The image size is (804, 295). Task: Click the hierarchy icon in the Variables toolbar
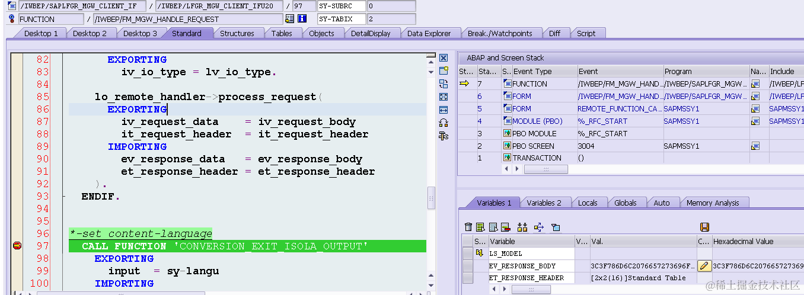pos(522,227)
